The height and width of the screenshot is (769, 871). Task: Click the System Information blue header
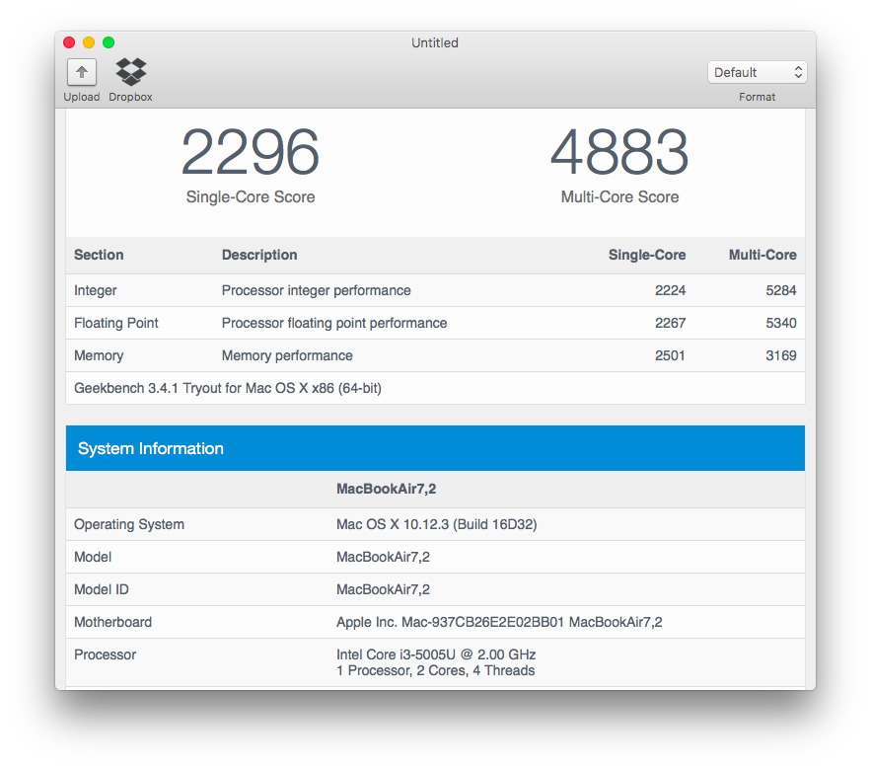tap(435, 448)
